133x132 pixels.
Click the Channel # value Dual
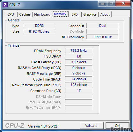tap(102, 26)
